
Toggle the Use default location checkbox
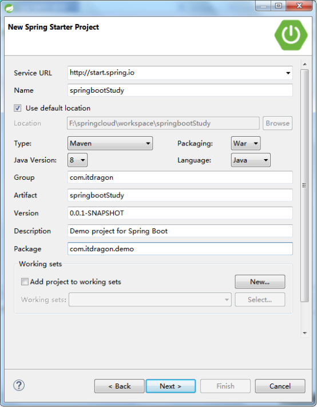tap(18, 108)
